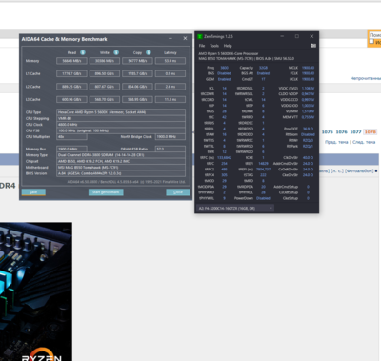Click the ZenTimings screenshot camera icon
The height and width of the screenshot is (361, 381).
(x=313, y=46)
